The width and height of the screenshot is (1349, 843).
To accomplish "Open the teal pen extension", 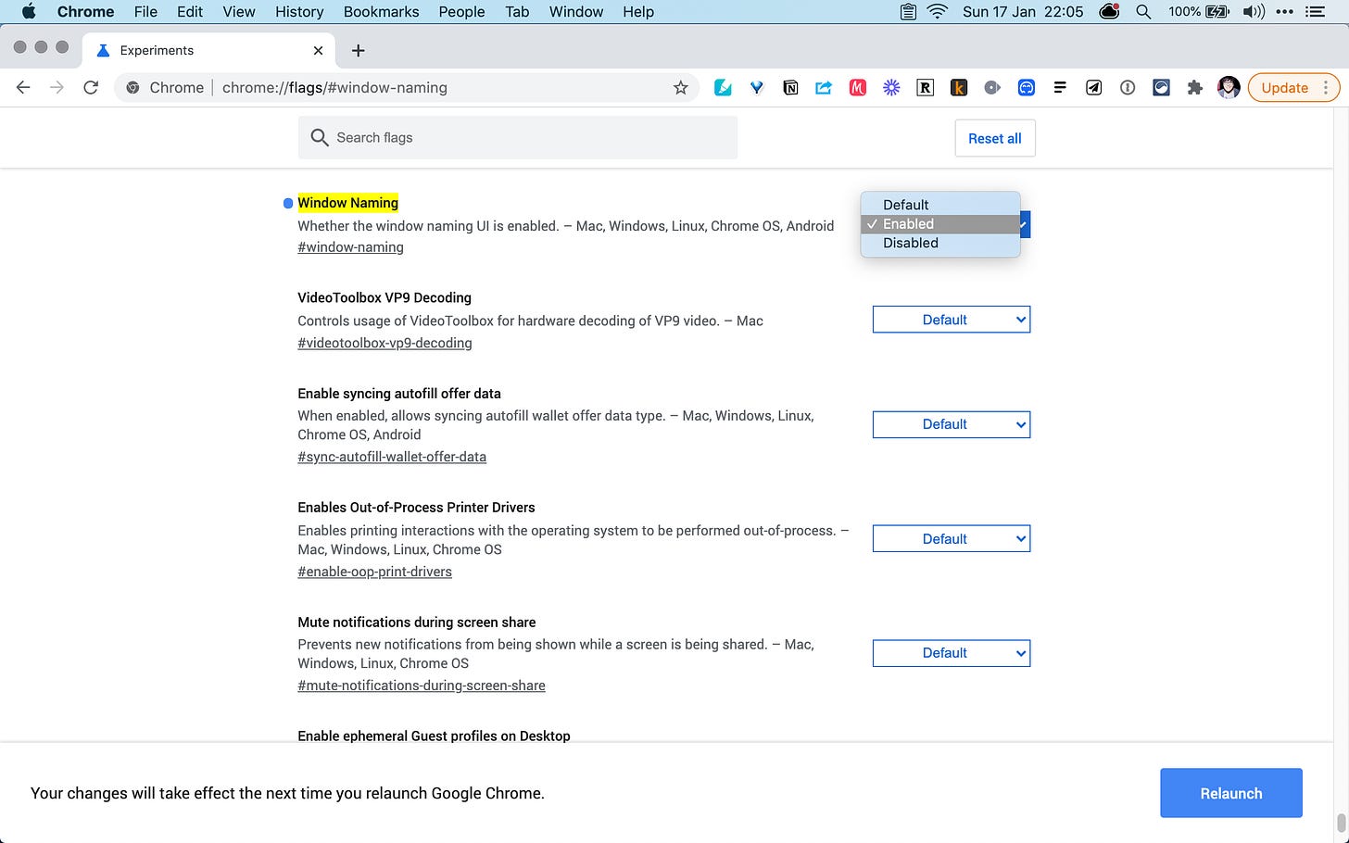I will (x=723, y=87).
